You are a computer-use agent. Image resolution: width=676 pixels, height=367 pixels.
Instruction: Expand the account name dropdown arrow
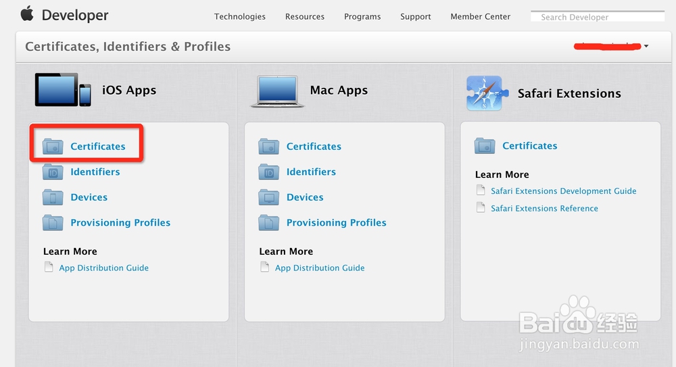pos(646,46)
